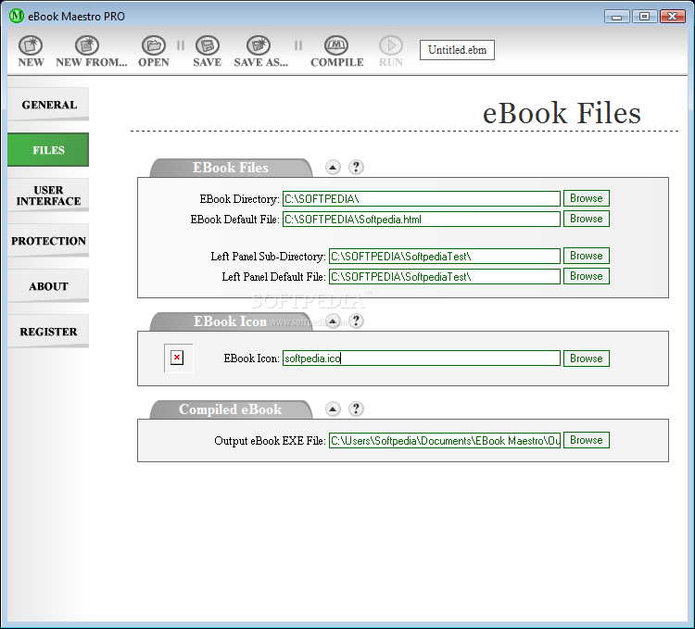Click the NEW FROM... toolbar icon
The image size is (695, 629).
(x=87, y=45)
